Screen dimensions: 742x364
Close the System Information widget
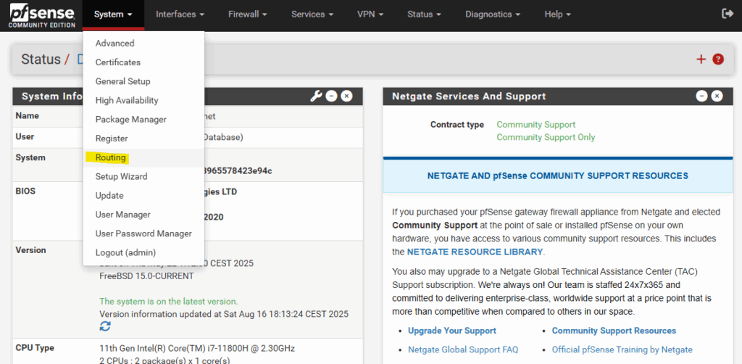tap(347, 96)
